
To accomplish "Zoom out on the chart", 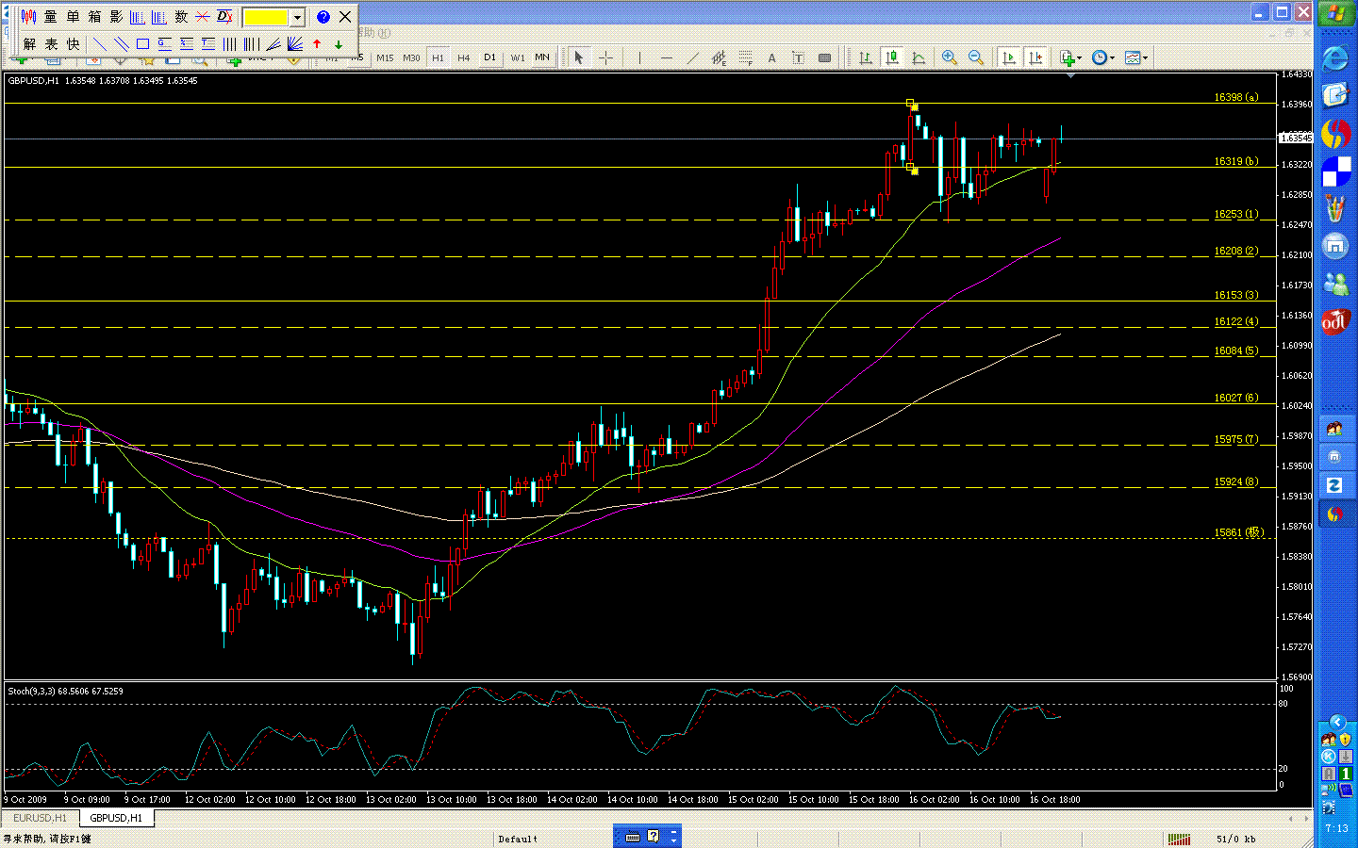I will 976,57.
